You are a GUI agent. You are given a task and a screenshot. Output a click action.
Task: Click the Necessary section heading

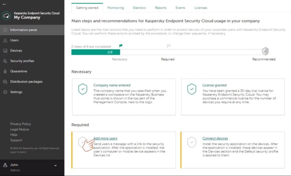(x=81, y=72)
